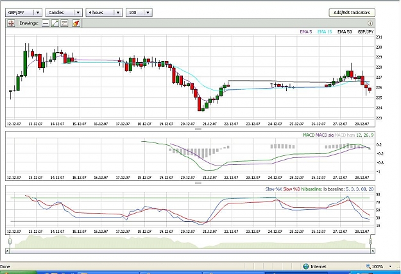Click the Internet zone globe icon
Image resolution: width=401 pixels, height=274 pixels.
(306, 266)
